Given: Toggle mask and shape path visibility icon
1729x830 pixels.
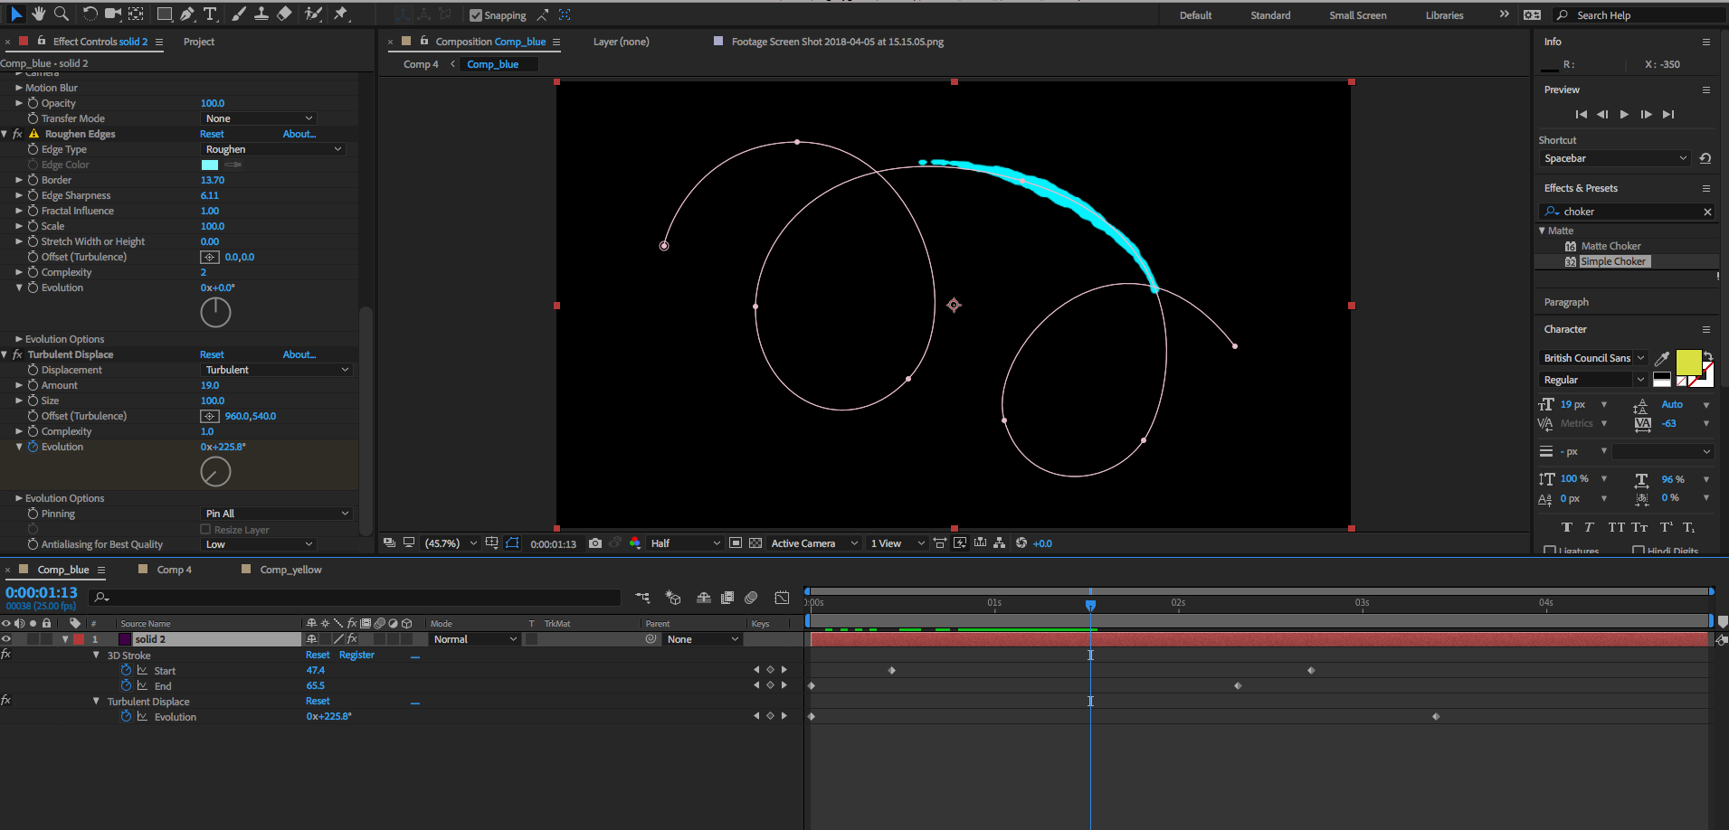Looking at the screenshot, I should coord(512,543).
